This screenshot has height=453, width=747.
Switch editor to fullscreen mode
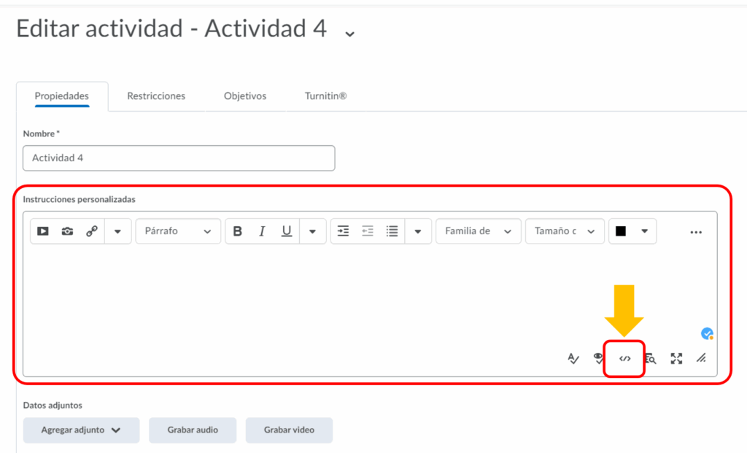676,358
